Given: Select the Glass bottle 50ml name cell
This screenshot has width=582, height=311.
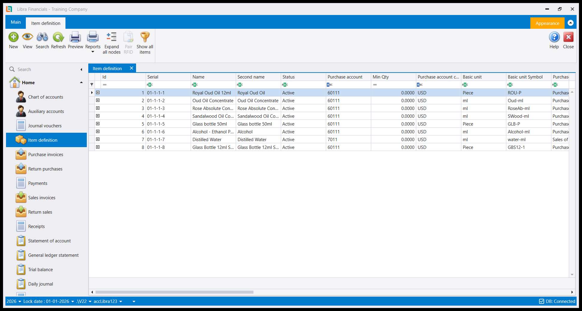Looking at the screenshot, I should (x=213, y=124).
